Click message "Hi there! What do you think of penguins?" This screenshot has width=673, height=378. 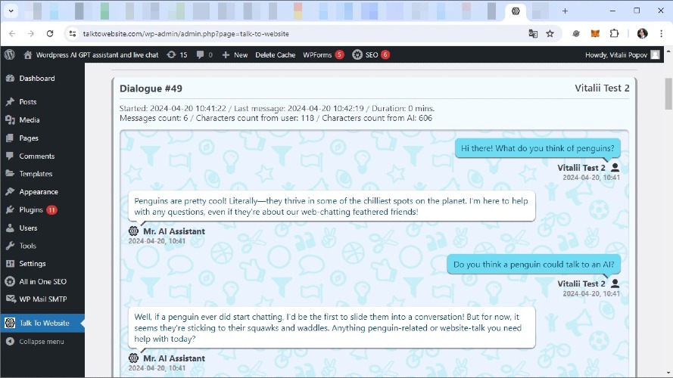point(537,148)
